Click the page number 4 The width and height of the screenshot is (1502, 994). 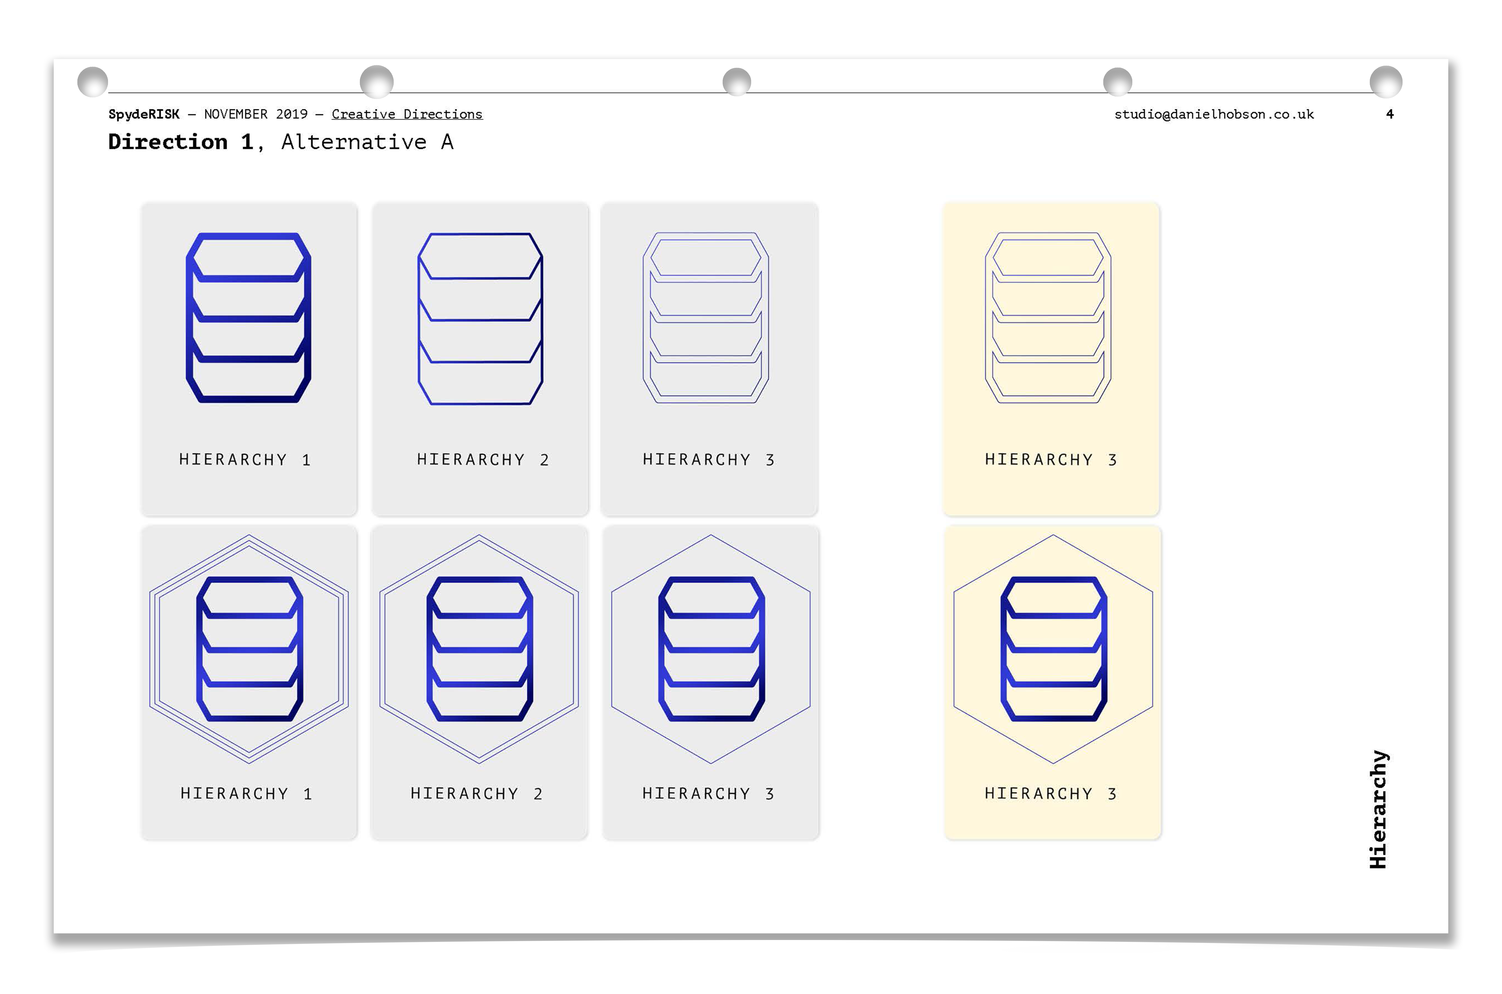pos(1390,114)
